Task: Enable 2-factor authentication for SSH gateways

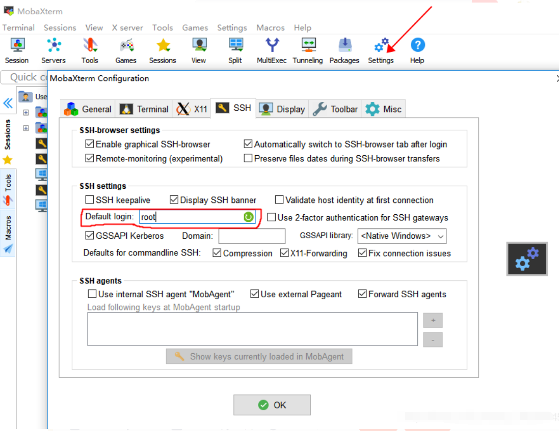Action: tap(271, 217)
